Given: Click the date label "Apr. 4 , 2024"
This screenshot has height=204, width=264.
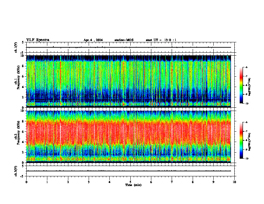Looking at the screenshot, I should pyautogui.click(x=93, y=40).
